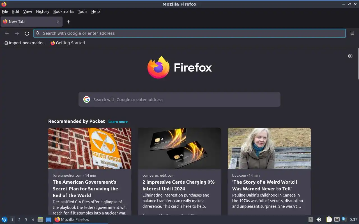The width and height of the screenshot is (359, 224).
Task: Close the New Tab tab
Action: click(58, 22)
